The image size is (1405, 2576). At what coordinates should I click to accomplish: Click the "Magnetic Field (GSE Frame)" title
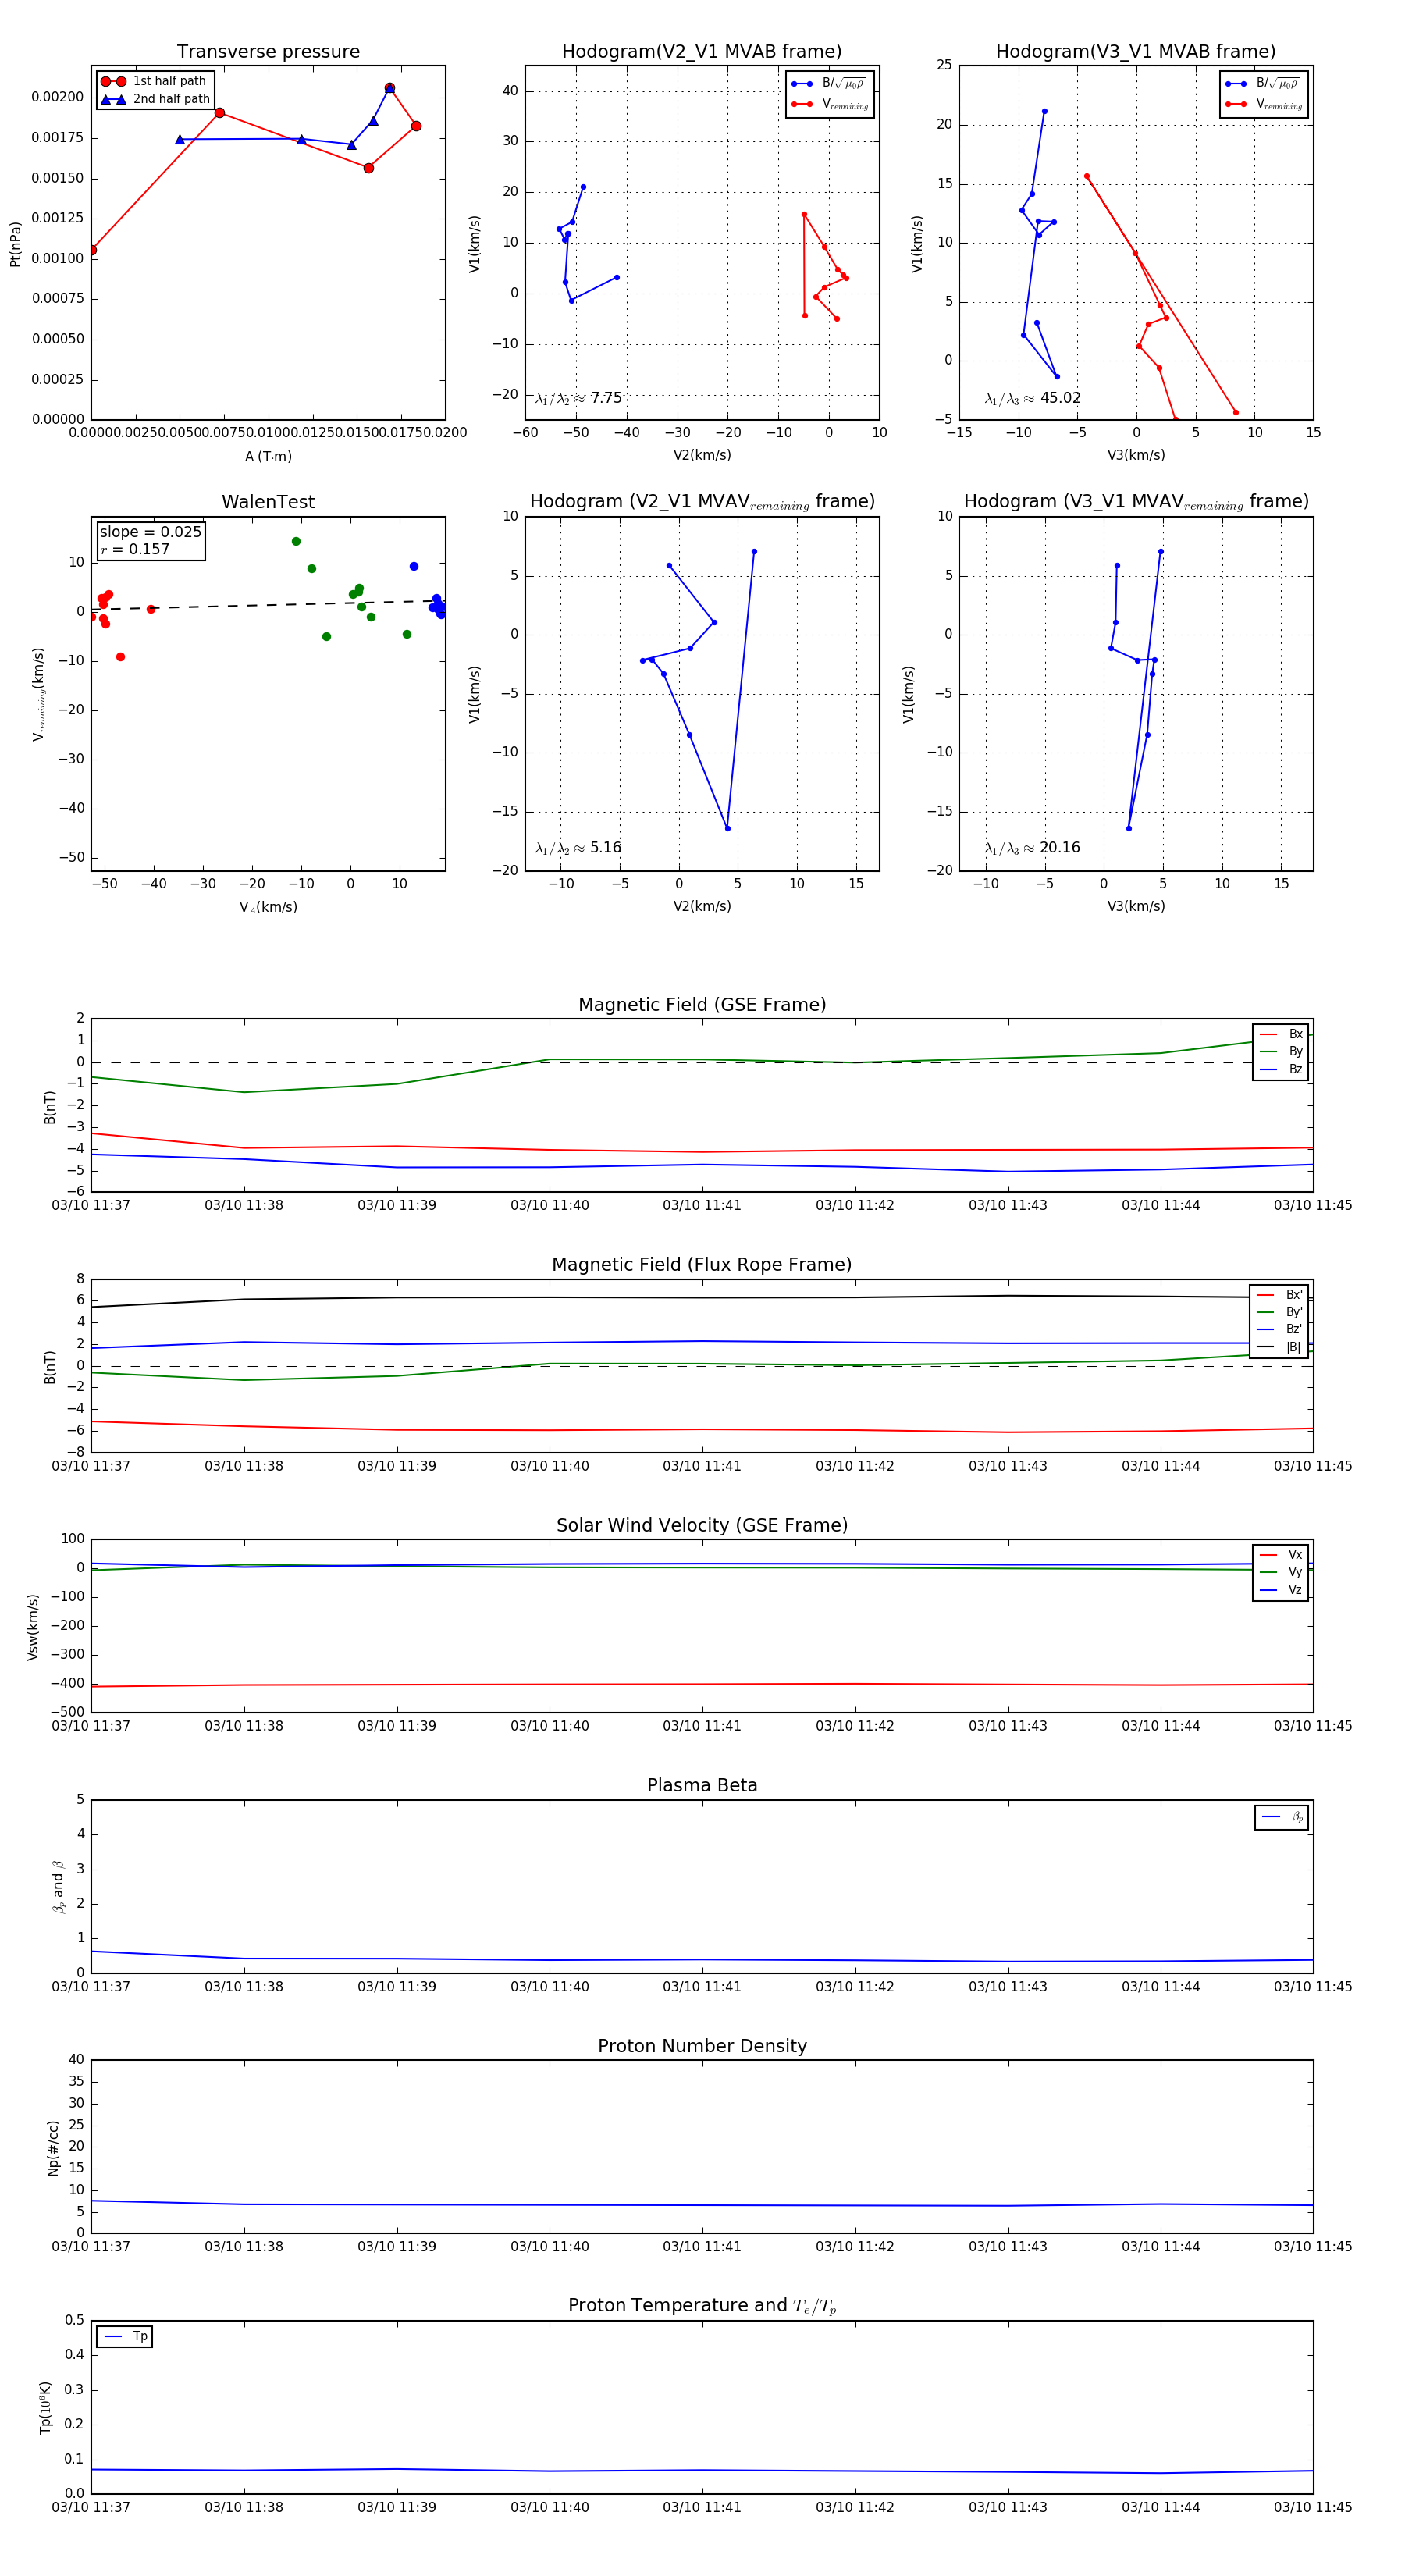pyautogui.click(x=702, y=1005)
